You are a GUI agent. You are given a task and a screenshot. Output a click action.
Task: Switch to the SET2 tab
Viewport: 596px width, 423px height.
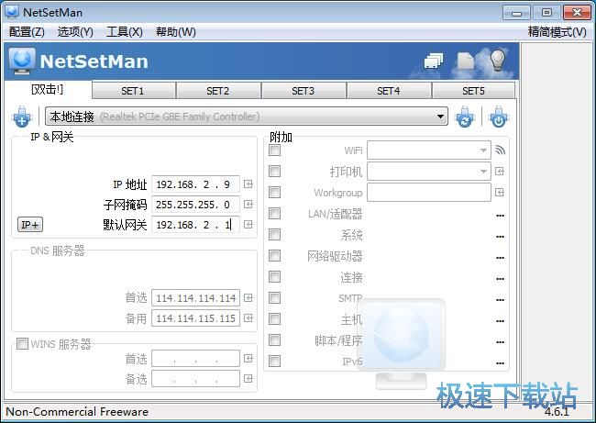click(218, 91)
